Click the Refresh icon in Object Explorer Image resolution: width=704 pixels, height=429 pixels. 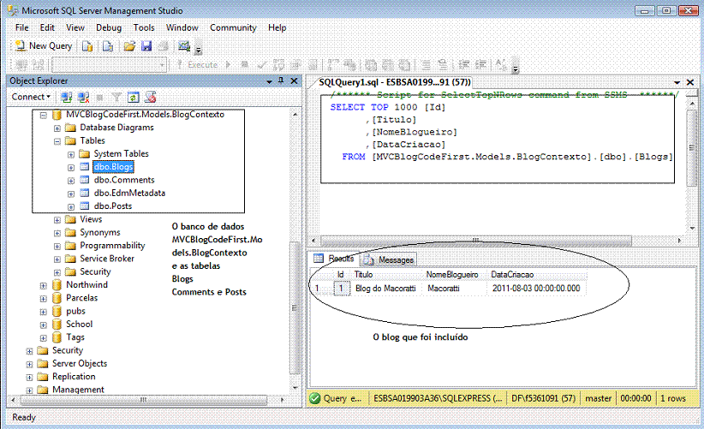[x=133, y=97]
